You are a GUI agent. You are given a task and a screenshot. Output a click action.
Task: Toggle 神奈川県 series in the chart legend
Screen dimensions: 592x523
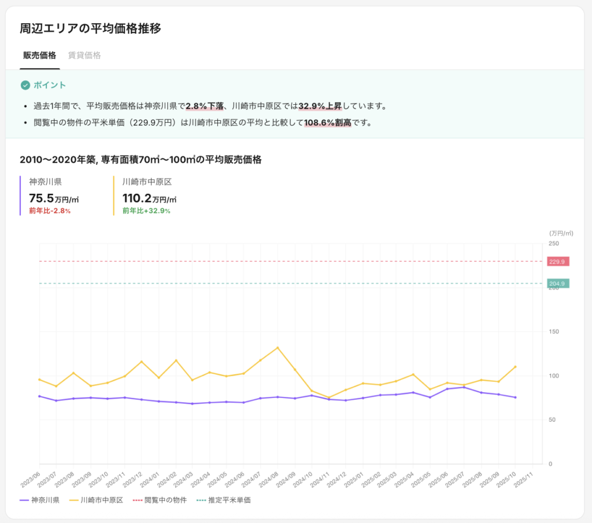click(x=39, y=500)
